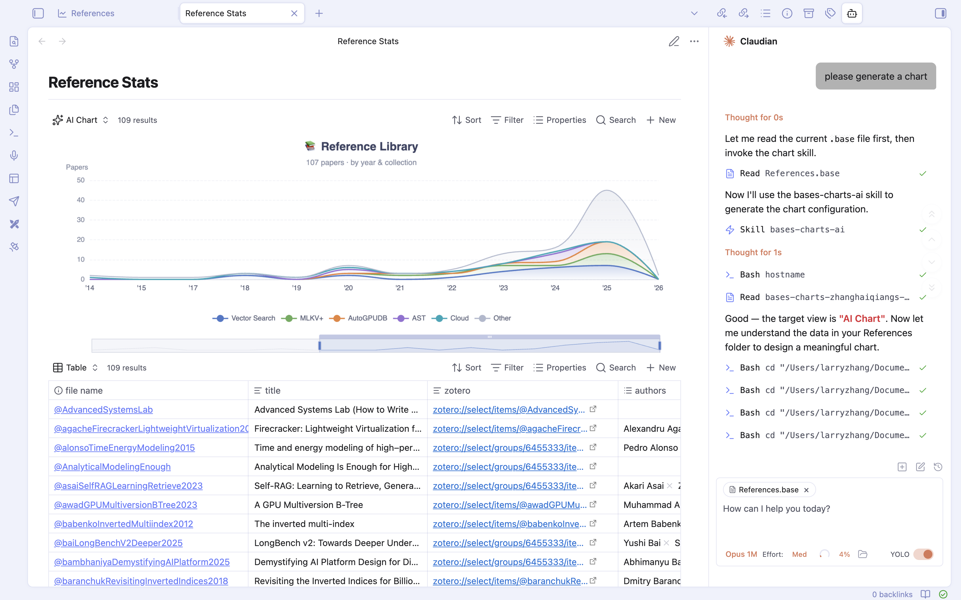Open chat history icon in Claudian panel
This screenshot has height=600, width=961.
coord(938,467)
